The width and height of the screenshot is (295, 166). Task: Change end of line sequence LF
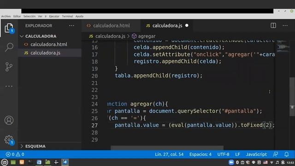click(x=237, y=154)
